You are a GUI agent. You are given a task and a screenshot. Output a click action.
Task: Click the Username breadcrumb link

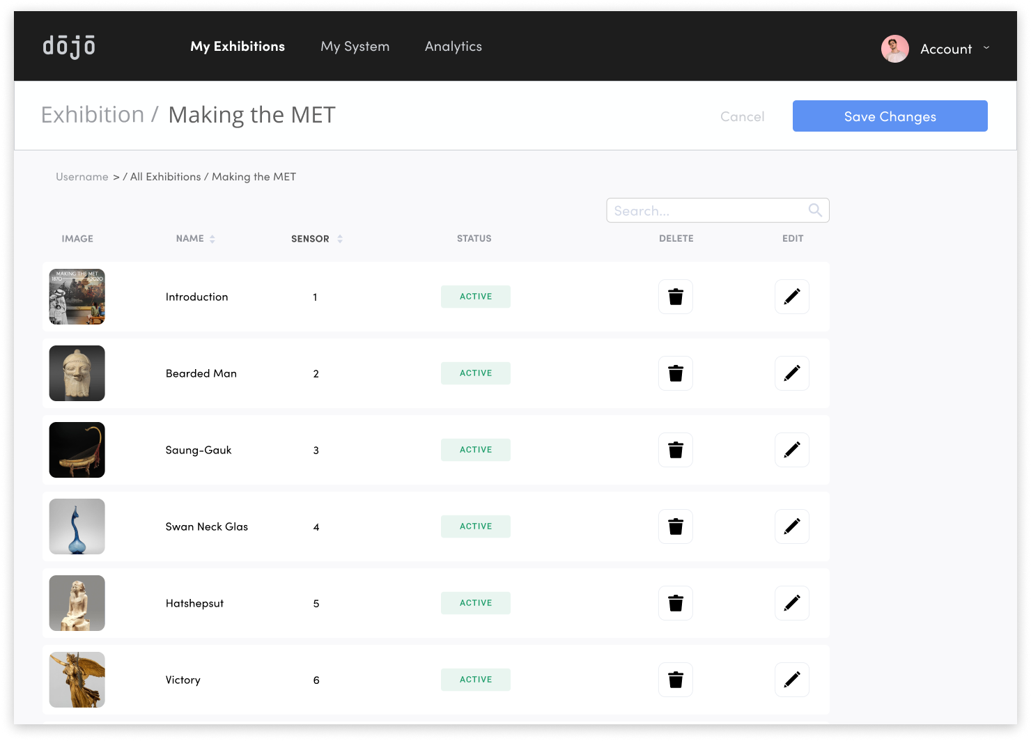click(x=82, y=177)
